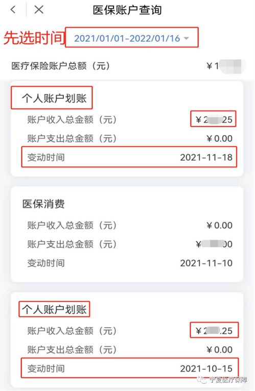Click the dropdown arrow beside date range
Screen dimensions: 255x391
(x=187, y=38)
